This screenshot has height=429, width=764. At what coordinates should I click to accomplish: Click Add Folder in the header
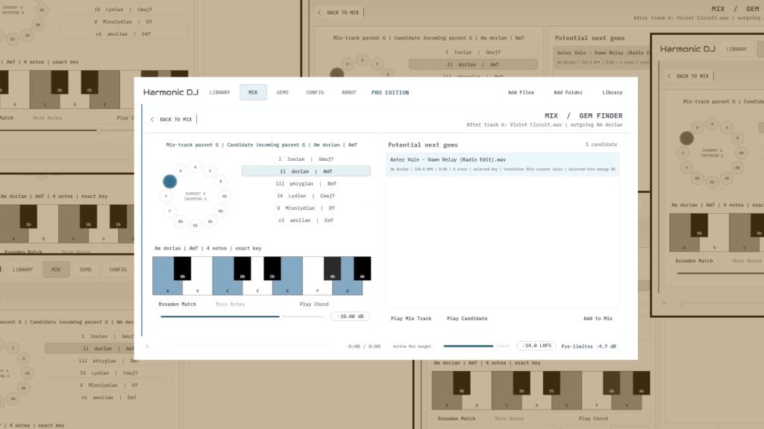[568, 92]
